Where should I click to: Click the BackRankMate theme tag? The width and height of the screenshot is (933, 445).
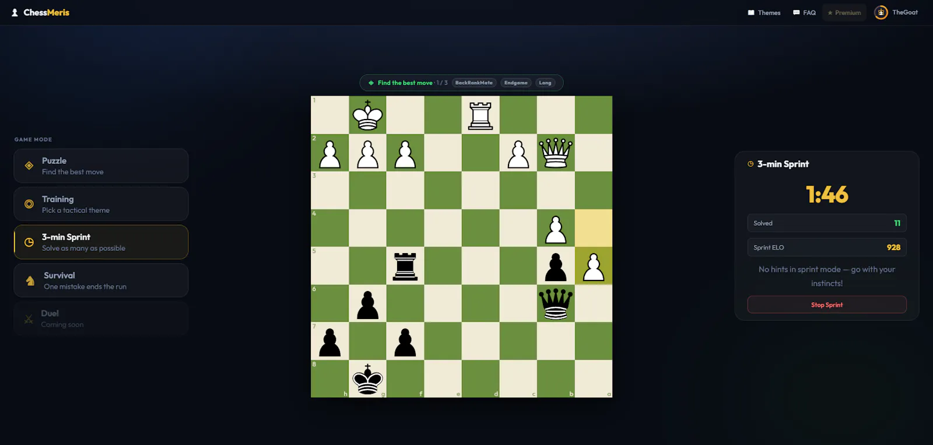coord(474,83)
